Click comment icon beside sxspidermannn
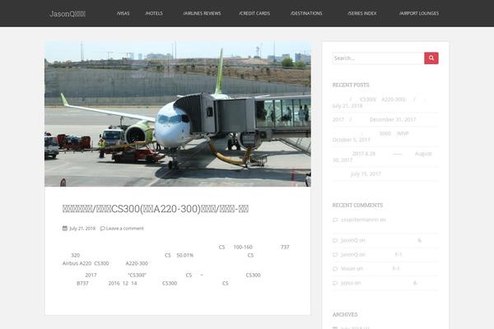Screen dimensions: 494x329 335,220
